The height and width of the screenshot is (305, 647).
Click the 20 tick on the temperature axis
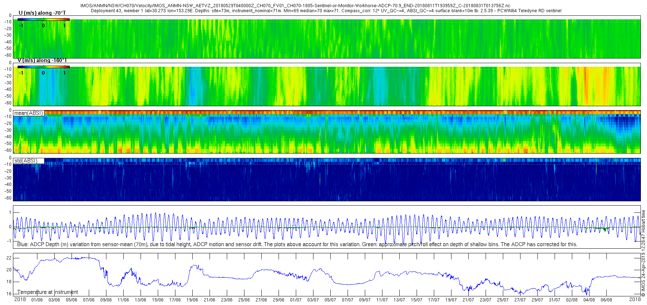coord(9,270)
